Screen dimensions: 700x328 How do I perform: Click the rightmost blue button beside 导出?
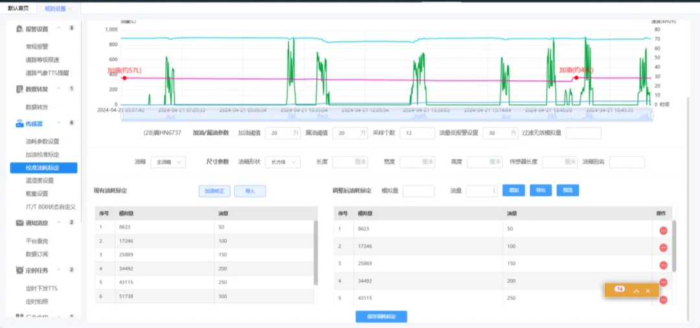click(568, 190)
